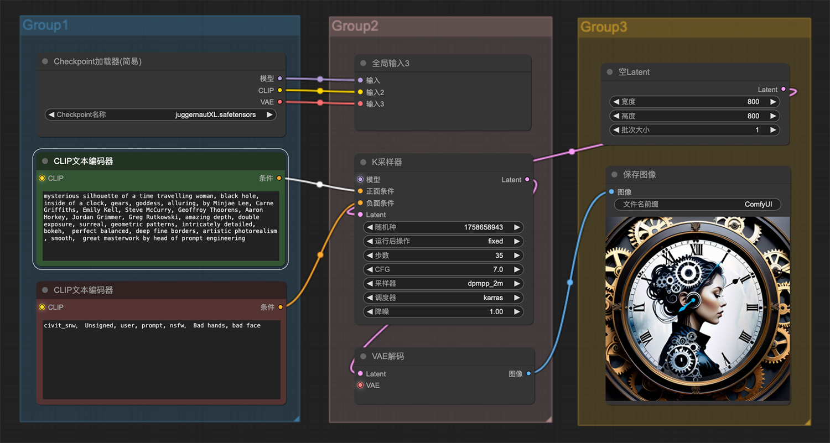The image size is (830, 443).
Task: Click the 随机种 value 1758658943
Action: click(x=483, y=227)
